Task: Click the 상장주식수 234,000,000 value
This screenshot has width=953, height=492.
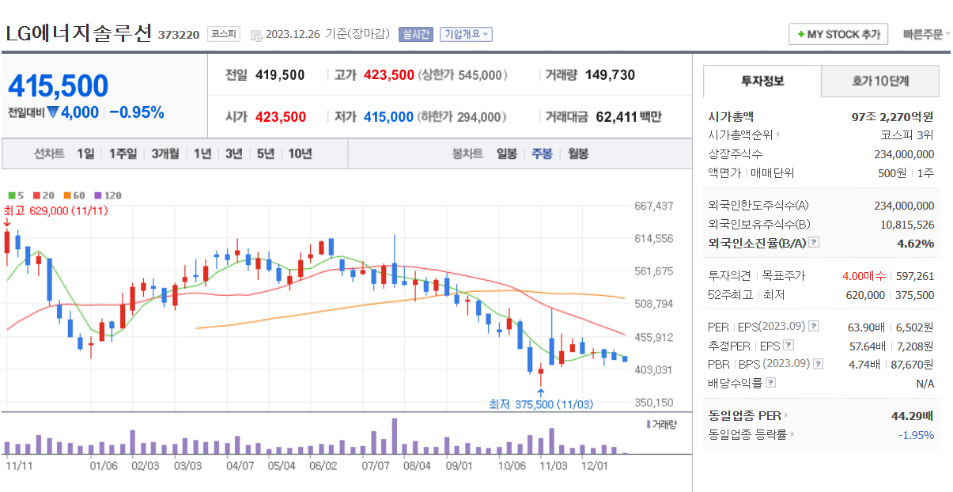Action: 904,154
